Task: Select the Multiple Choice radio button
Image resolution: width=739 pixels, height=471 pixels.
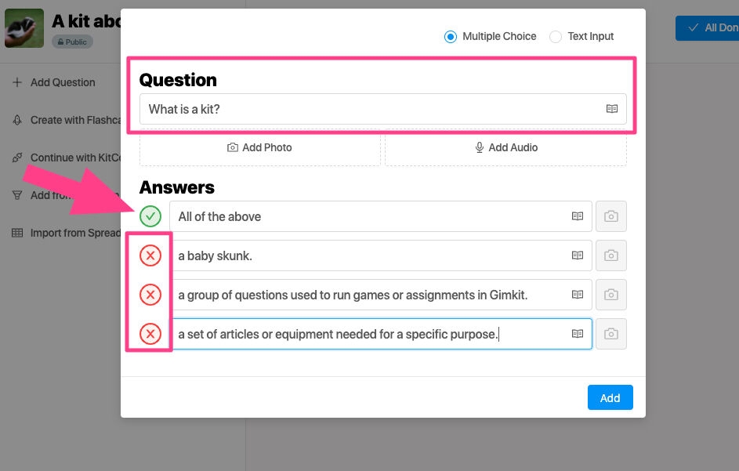Action: 451,37
